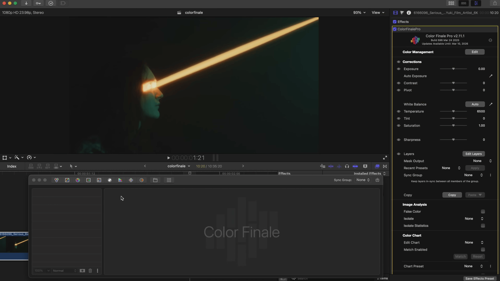Uncheck the Effects checkbox
Image resolution: width=500 pixels, height=281 pixels.
tap(395, 22)
